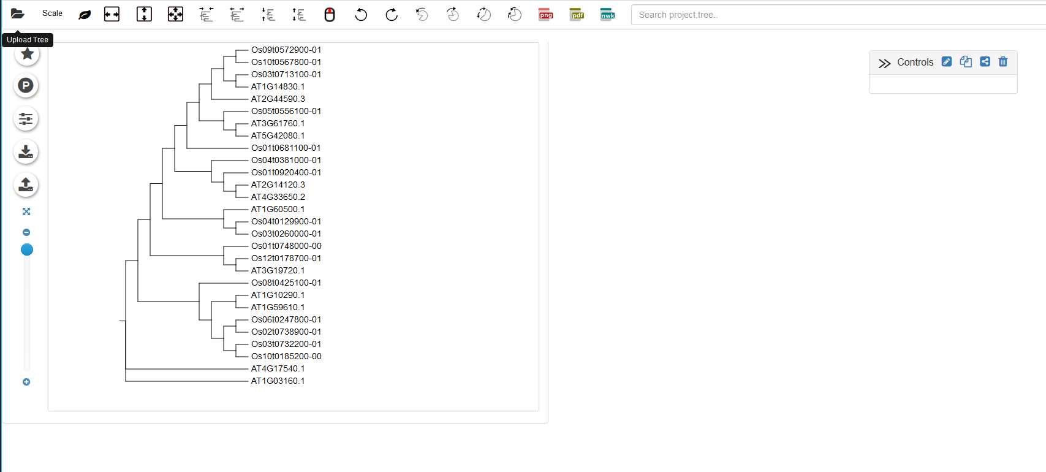Screen dimensions: 1046x472
Task: Click the pencil edit icon in Controls
Action: [947, 61]
